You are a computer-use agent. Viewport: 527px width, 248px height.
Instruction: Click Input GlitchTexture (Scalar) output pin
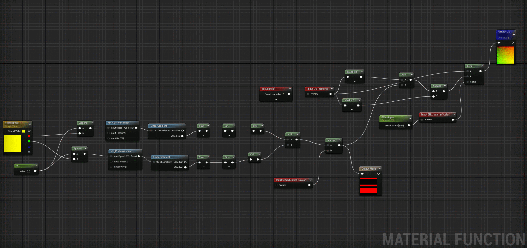[309, 185]
